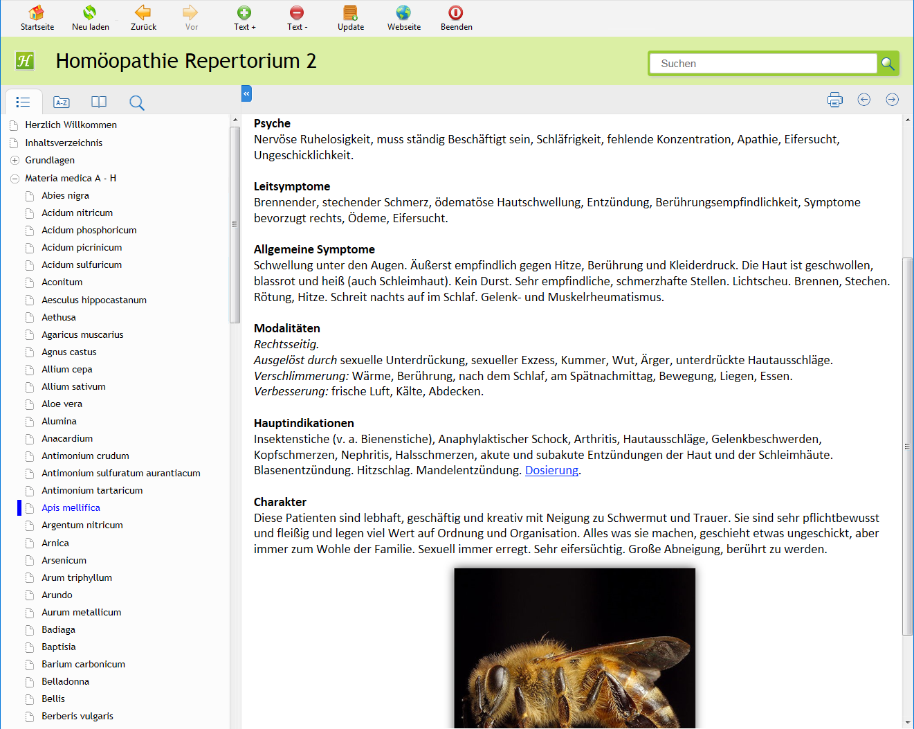Collapse the sidebar with double-arrow button
The height and width of the screenshot is (729, 914).
pos(246,93)
